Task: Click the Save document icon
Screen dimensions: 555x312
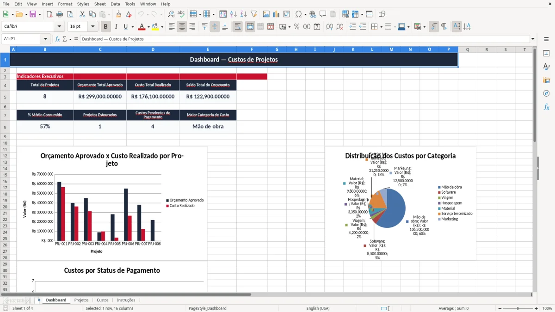Action: click(33, 14)
